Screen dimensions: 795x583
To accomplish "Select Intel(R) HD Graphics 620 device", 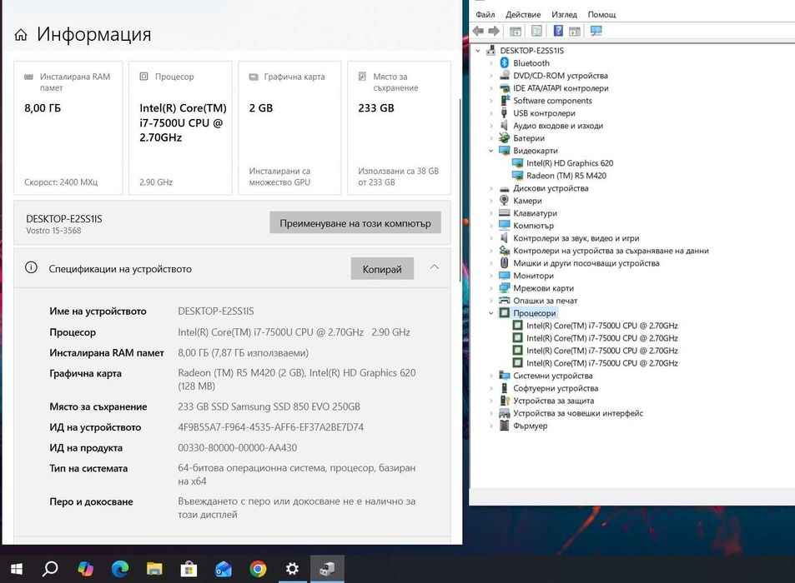I will pos(570,163).
